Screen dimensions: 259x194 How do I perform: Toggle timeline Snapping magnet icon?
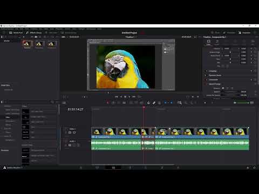click(x=148, y=102)
